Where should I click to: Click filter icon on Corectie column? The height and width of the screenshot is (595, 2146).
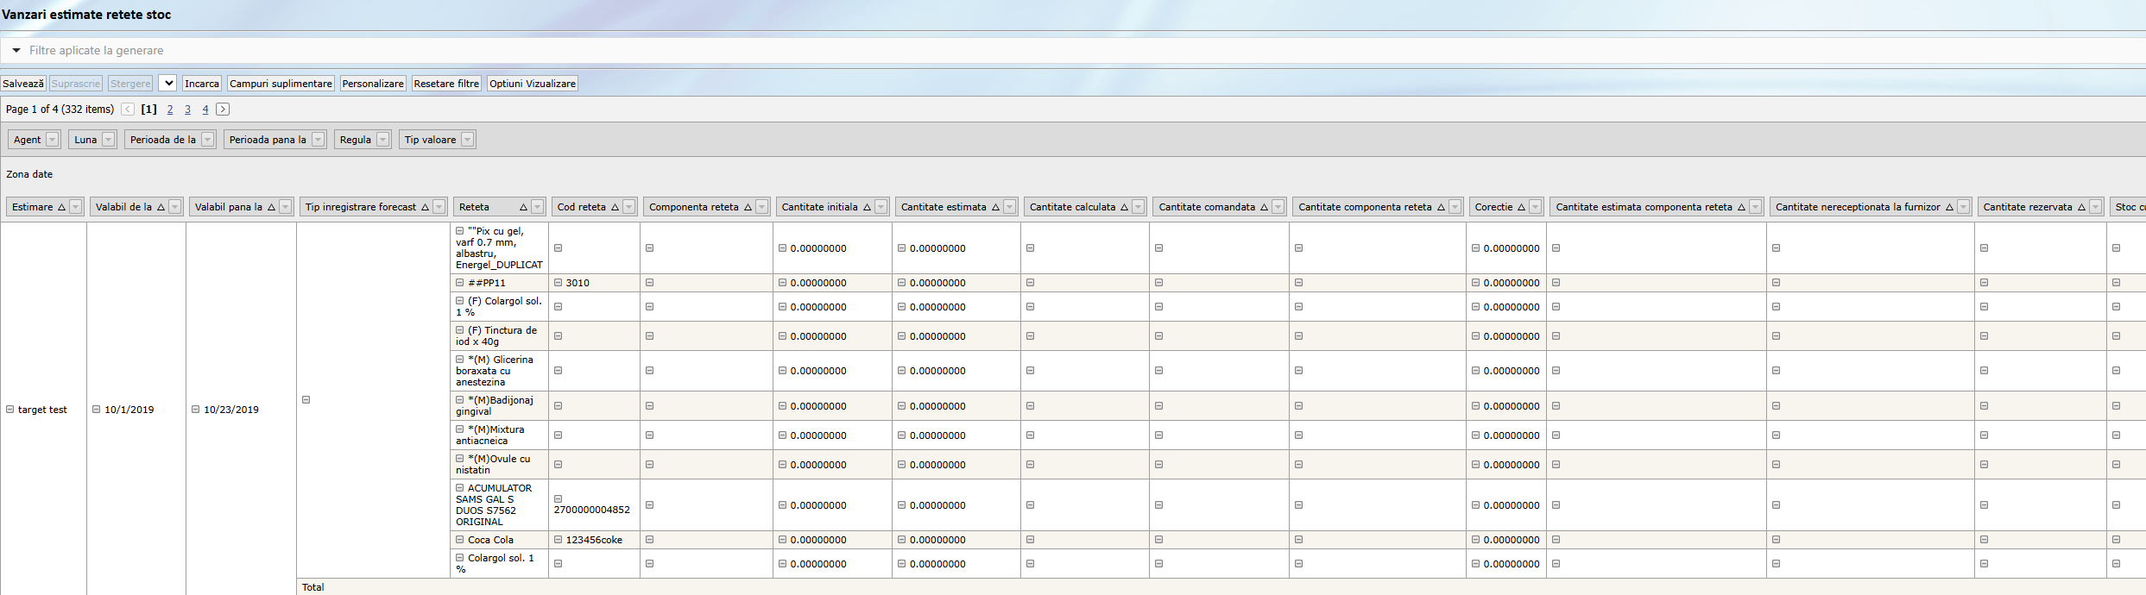click(1534, 207)
